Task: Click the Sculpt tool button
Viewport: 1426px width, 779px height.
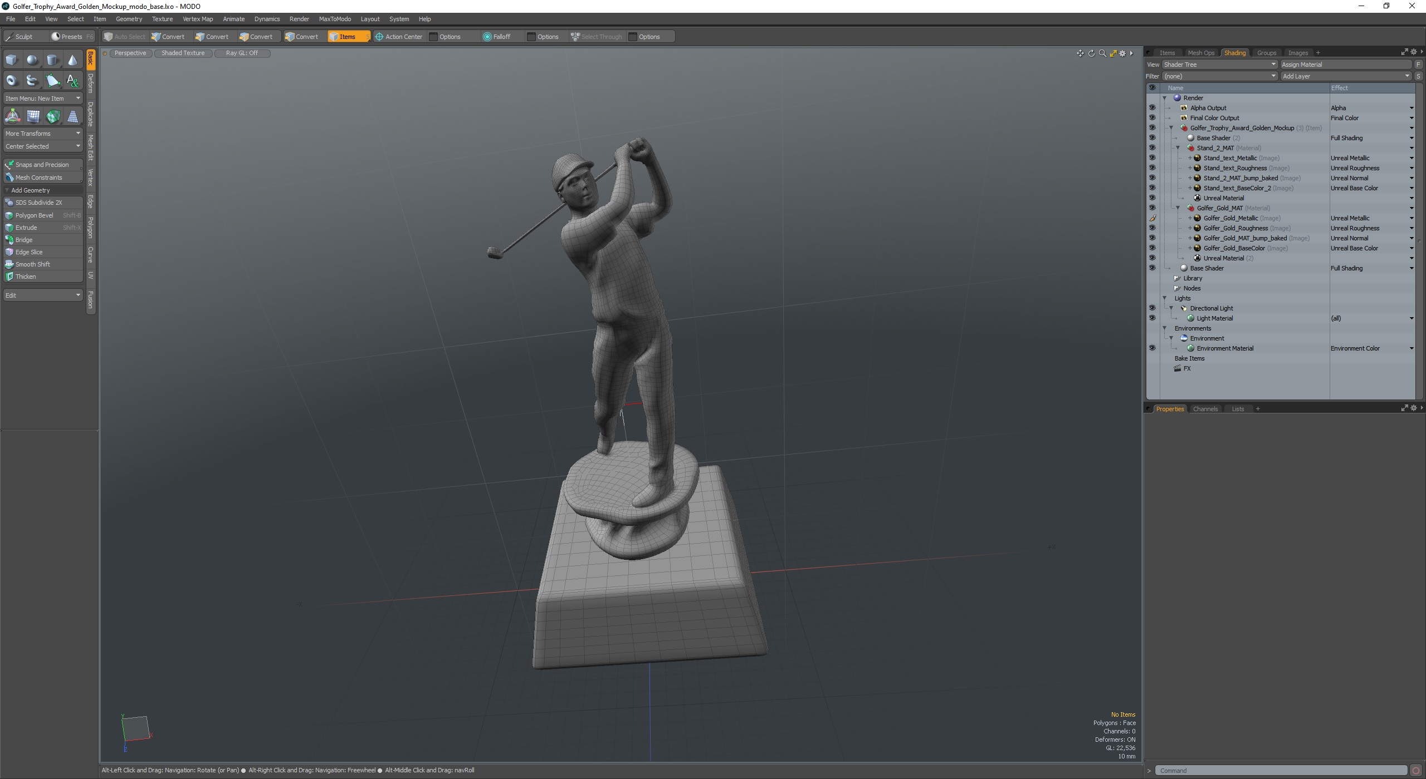Action: [x=25, y=37]
